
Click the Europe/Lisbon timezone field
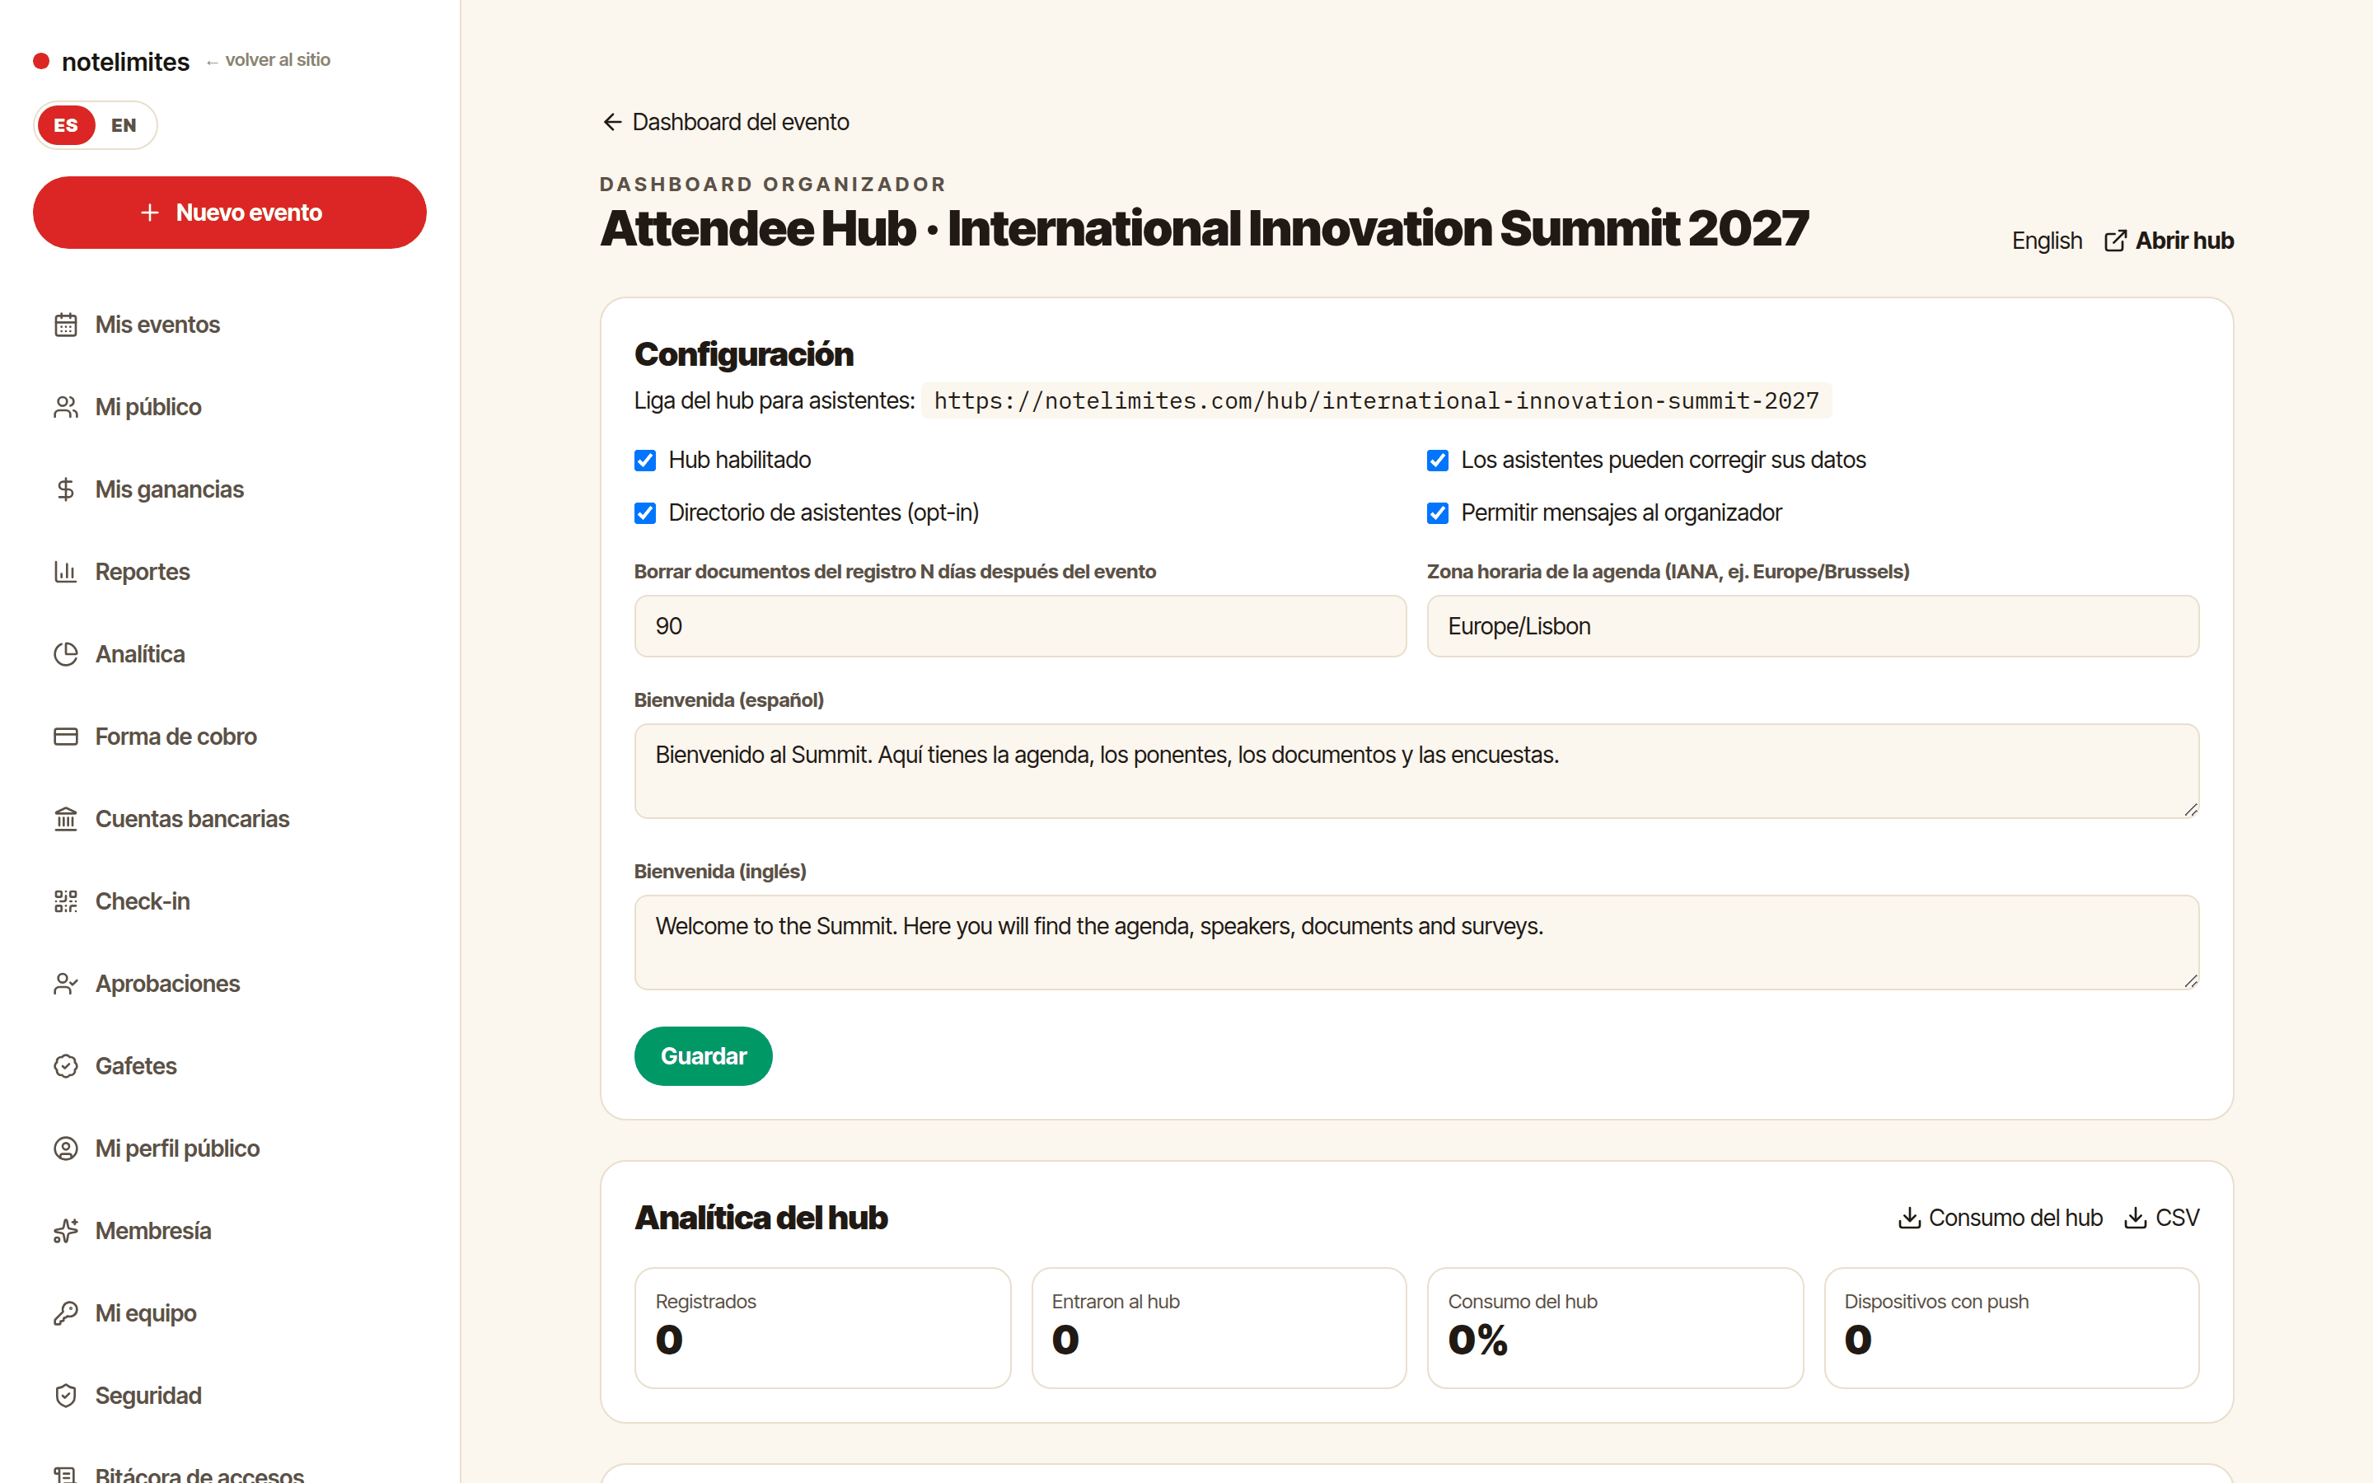(1813, 626)
